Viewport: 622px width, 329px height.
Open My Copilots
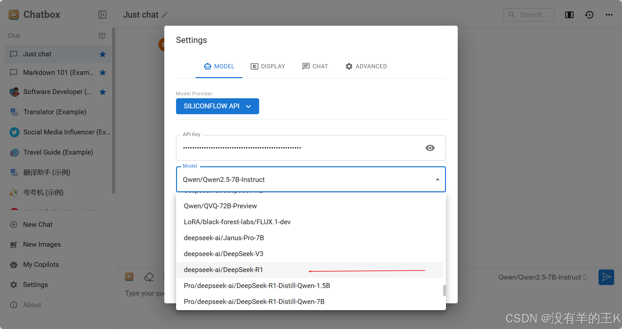(58, 265)
